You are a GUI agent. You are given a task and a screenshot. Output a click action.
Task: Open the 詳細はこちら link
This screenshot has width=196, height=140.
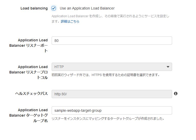[70, 22]
